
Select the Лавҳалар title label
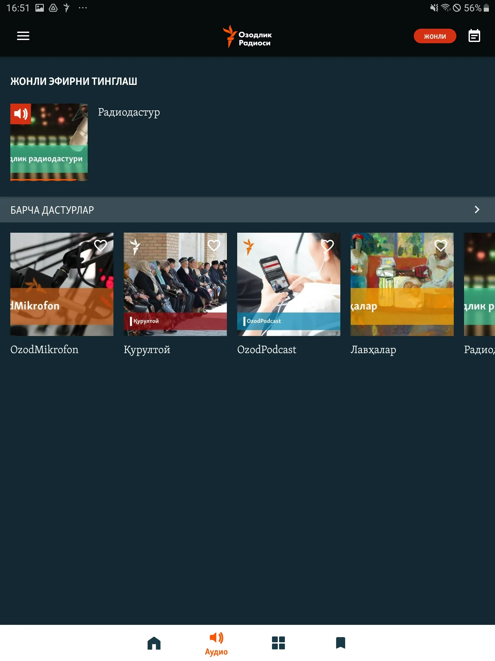pyautogui.click(x=374, y=350)
